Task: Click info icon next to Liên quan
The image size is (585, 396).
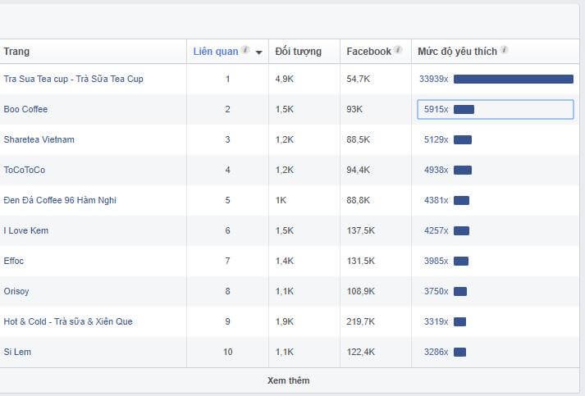Action: point(245,49)
